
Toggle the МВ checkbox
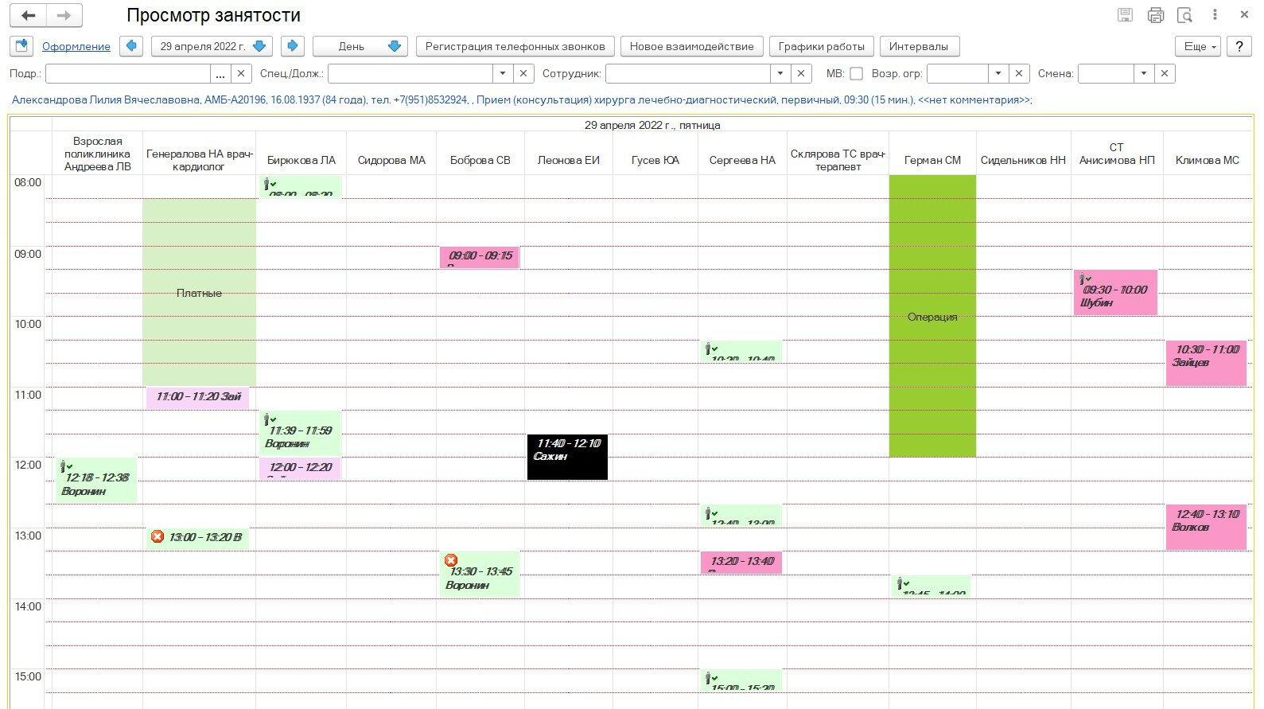click(x=856, y=74)
